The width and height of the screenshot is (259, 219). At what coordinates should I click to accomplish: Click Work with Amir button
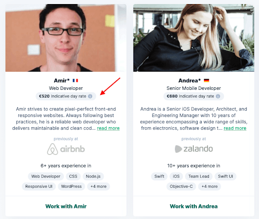pyautogui.click(x=66, y=206)
